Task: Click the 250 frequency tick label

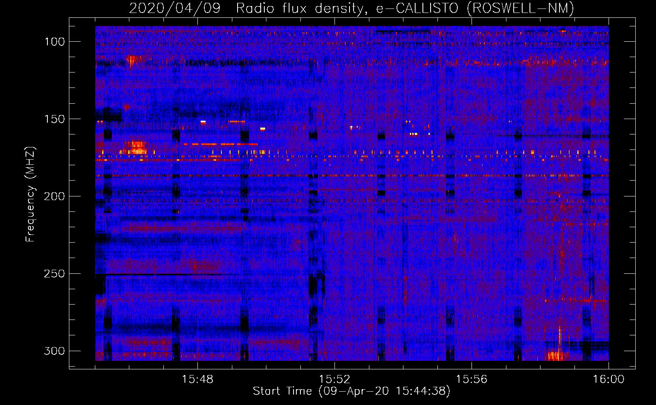Action: pos(55,274)
